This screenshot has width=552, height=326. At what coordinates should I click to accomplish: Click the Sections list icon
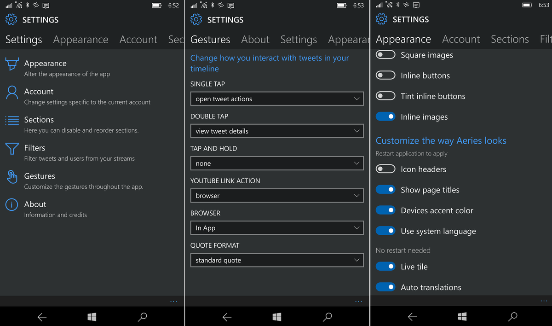tap(11, 120)
